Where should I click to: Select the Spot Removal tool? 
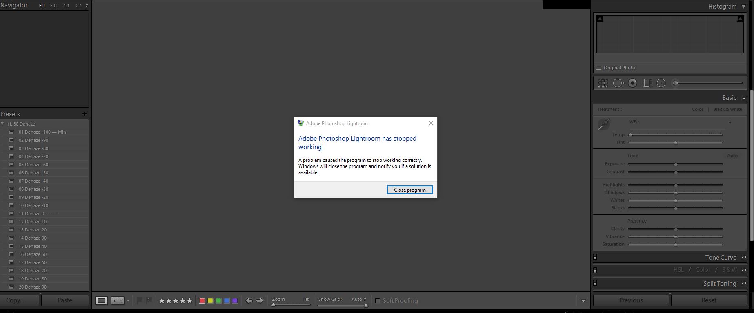point(618,83)
